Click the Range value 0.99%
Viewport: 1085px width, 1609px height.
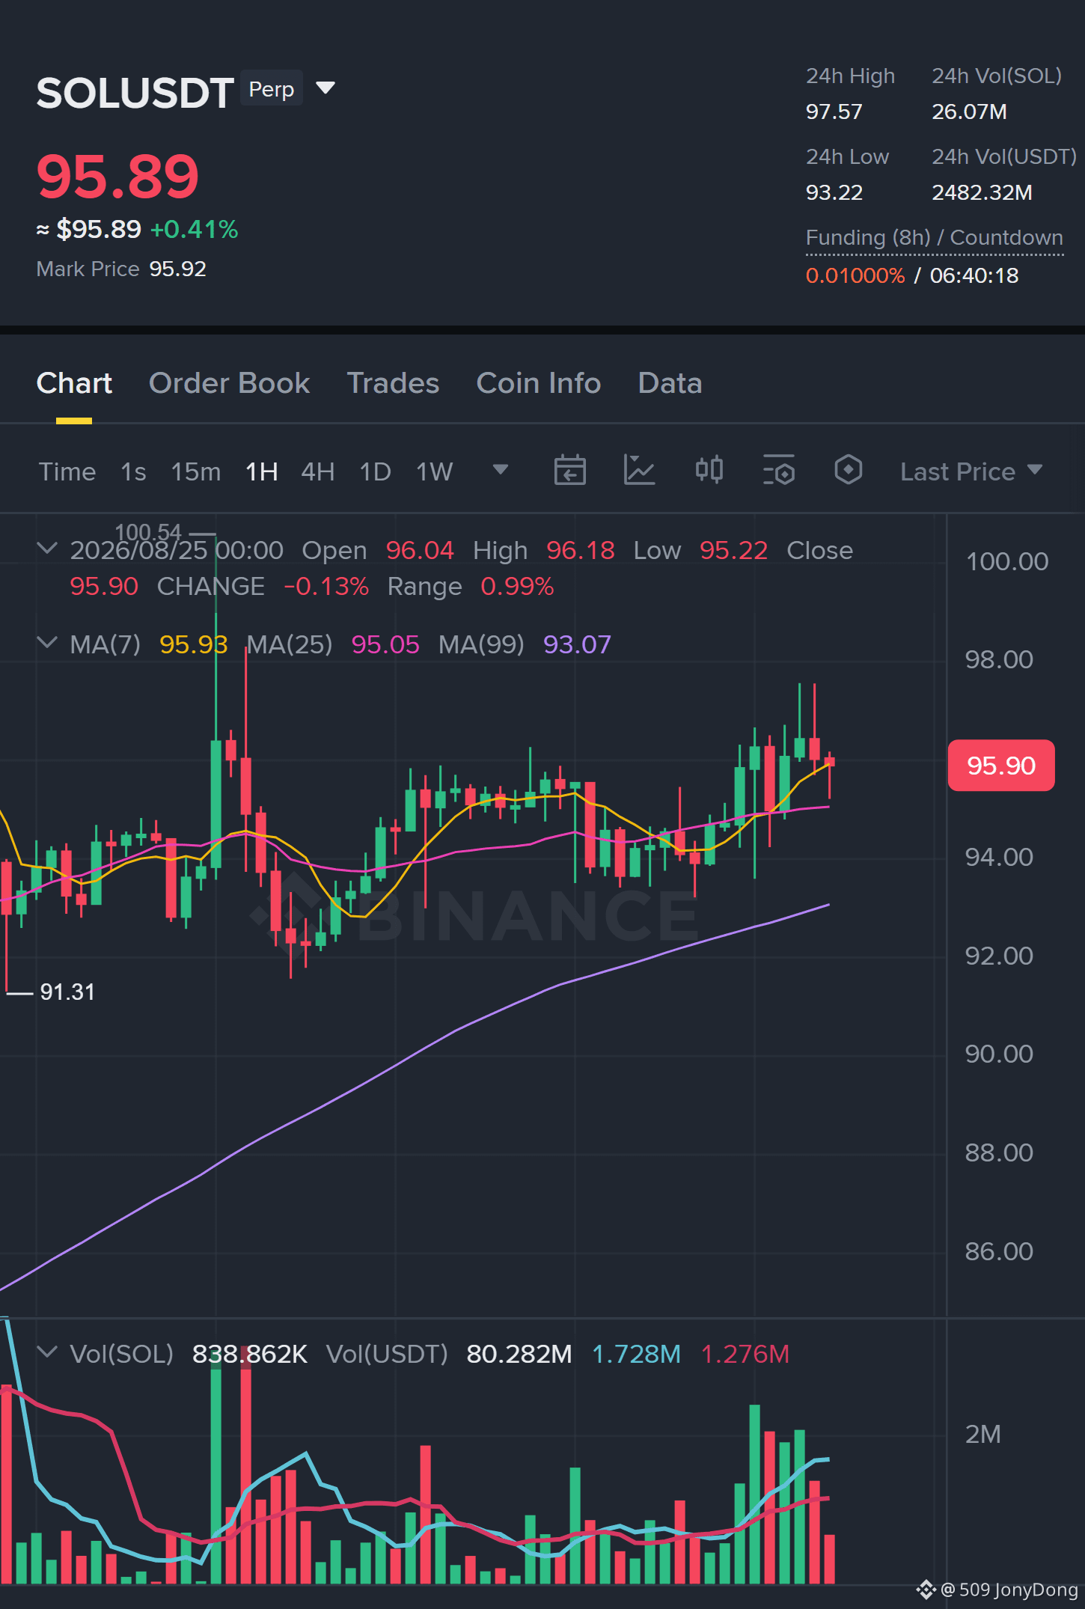tap(517, 586)
